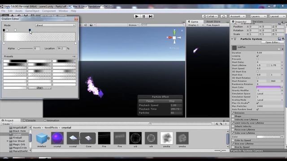Click Stop in Particle Effect overlay
The image size is (287, 161).
tap(171, 101)
